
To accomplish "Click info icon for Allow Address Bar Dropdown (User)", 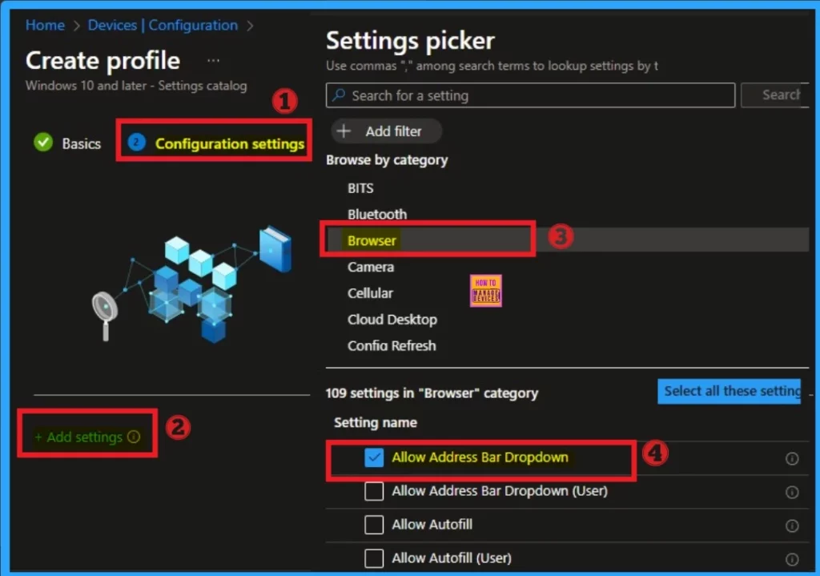I will point(792,492).
